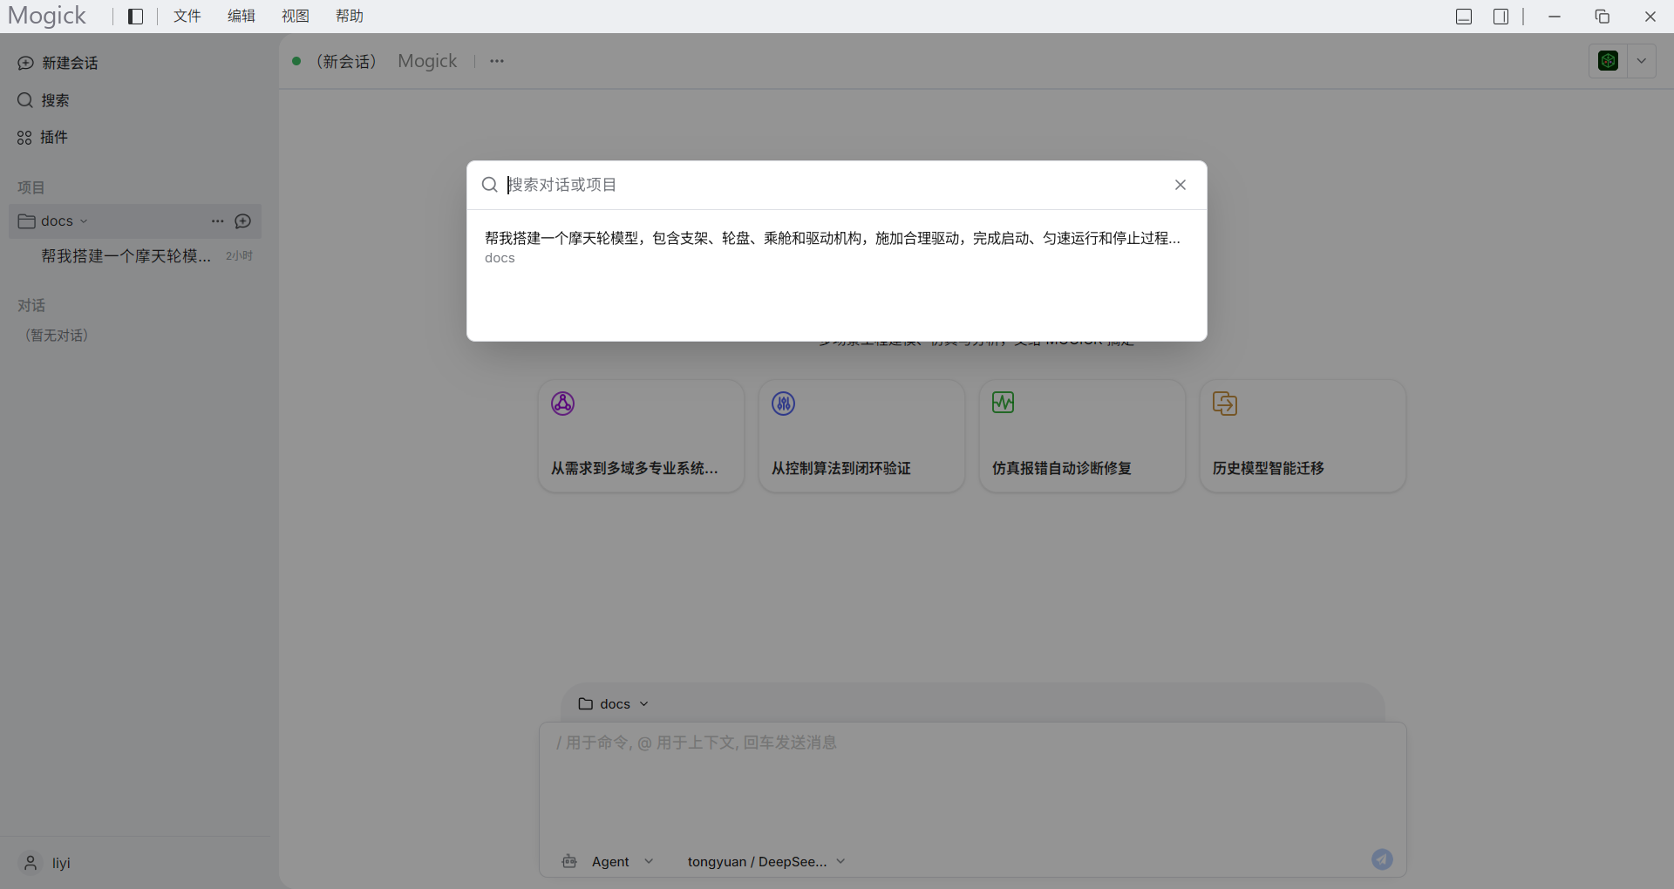The height and width of the screenshot is (889, 1674).
Task: Toggle the right side panel layout icon
Action: 1500,17
